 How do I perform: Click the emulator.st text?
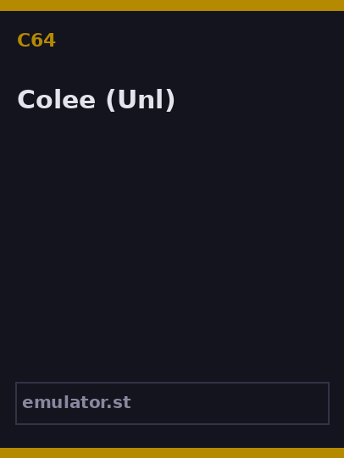click(x=76, y=402)
